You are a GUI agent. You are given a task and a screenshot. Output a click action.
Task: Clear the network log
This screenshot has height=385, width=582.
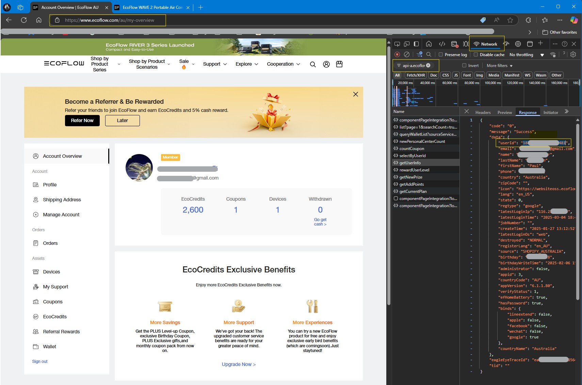click(x=407, y=54)
